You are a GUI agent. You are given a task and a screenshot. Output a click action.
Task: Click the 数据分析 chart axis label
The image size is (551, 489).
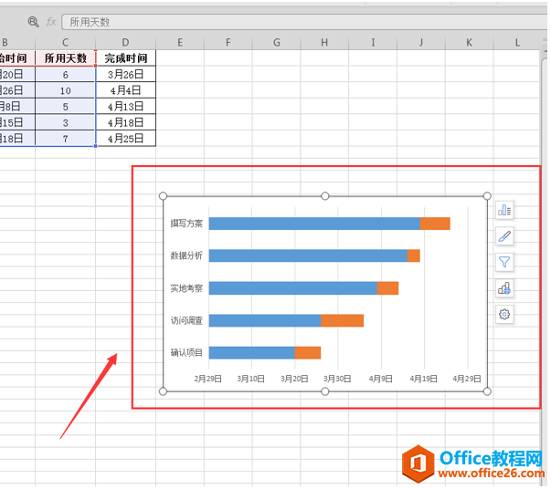click(187, 256)
